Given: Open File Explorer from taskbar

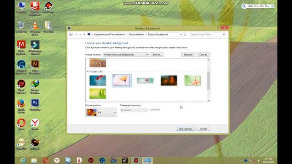Looking at the screenshot, I should point(34,160).
